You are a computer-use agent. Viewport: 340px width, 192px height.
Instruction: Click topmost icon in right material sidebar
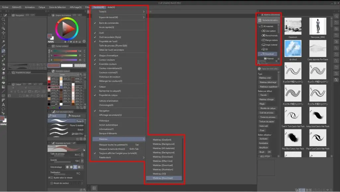click(x=336, y=17)
